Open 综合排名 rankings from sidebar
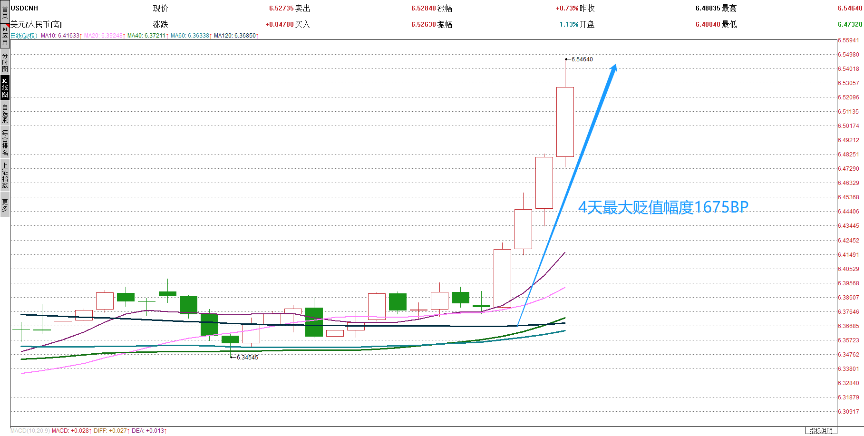Viewport: 864px width, 436px height. click(x=5, y=143)
